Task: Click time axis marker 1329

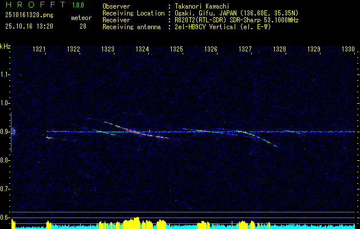Action: [x=314, y=49]
